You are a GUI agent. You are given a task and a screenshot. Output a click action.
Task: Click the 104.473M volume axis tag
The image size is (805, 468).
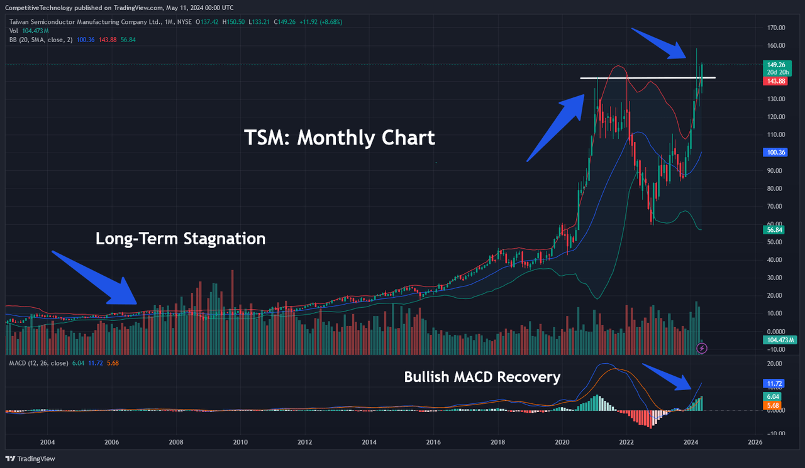780,340
